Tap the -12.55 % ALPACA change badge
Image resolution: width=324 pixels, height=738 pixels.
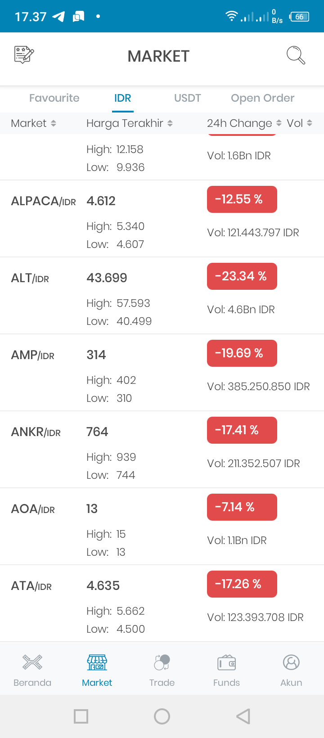tap(242, 199)
